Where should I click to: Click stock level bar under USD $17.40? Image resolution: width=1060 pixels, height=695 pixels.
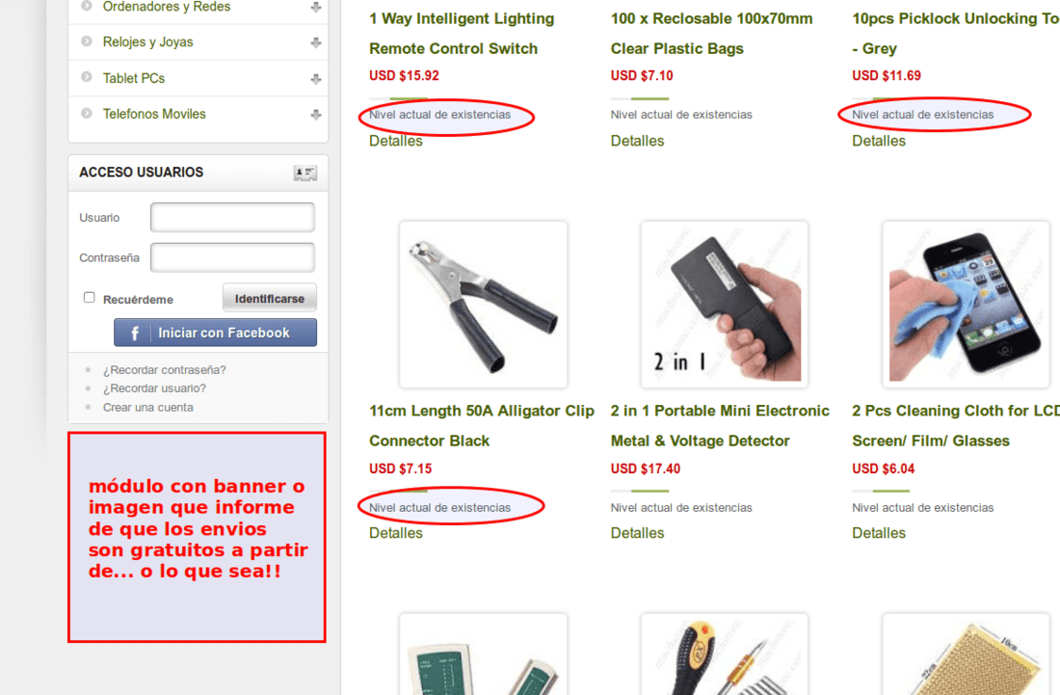pyautogui.click(x=640, y=491)
